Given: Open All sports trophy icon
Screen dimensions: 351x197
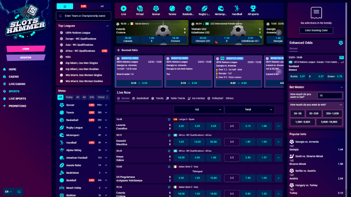Looking at the screenshot, I should 253,8.
